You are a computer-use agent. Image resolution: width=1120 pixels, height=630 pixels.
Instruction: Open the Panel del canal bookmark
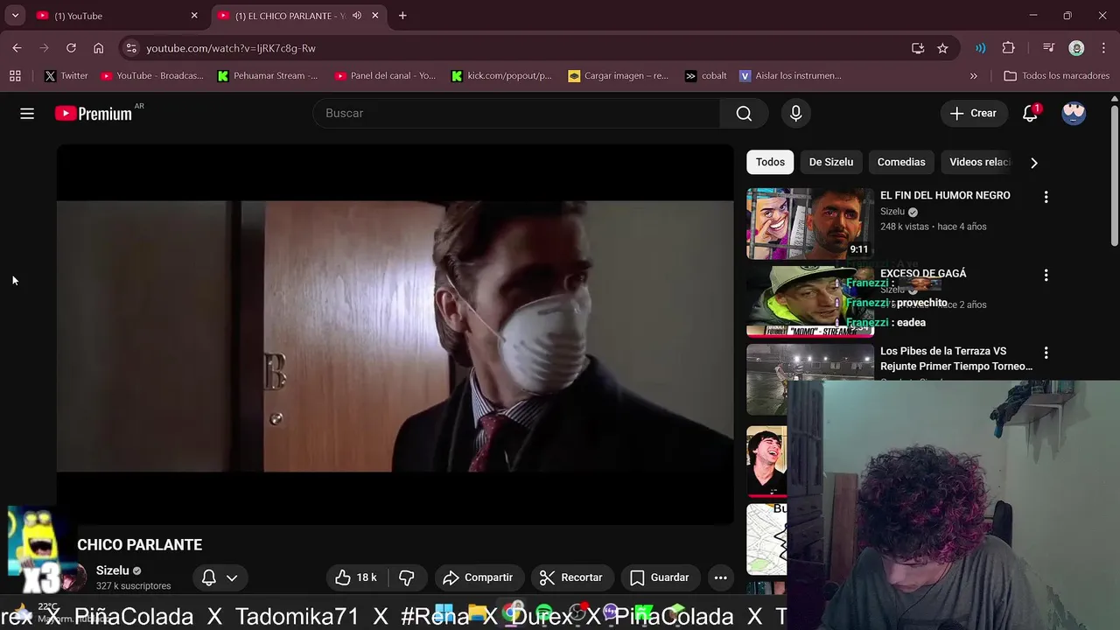click(x=385, y=76)
